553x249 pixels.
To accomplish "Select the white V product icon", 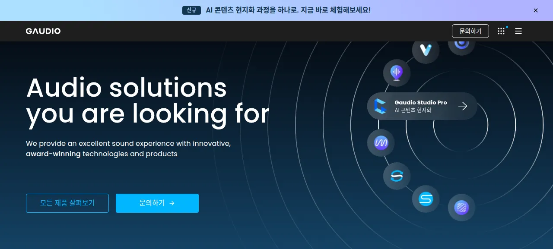I will coord(426,50).
